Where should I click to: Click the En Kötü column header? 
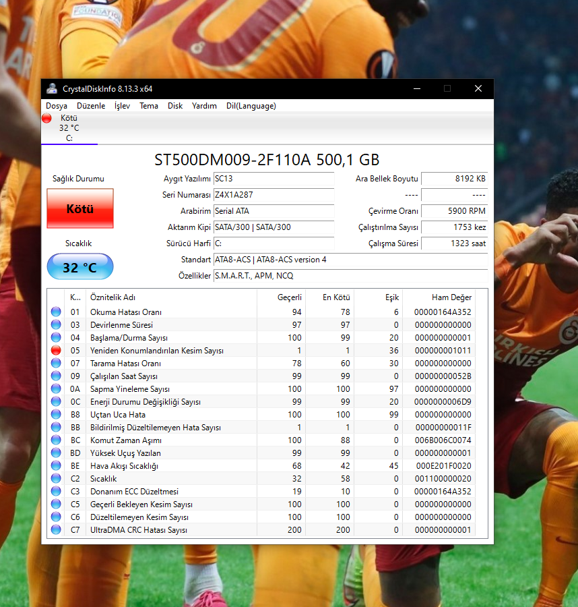coord(330,297)
